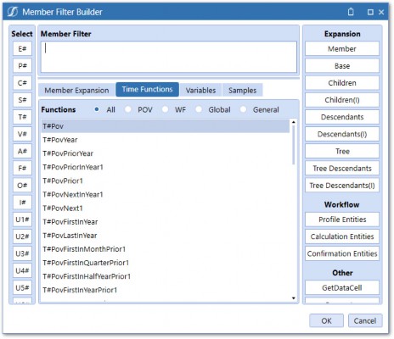Choose the U1# dimension button
Screen dimensions: 394x339
(22, 220)
